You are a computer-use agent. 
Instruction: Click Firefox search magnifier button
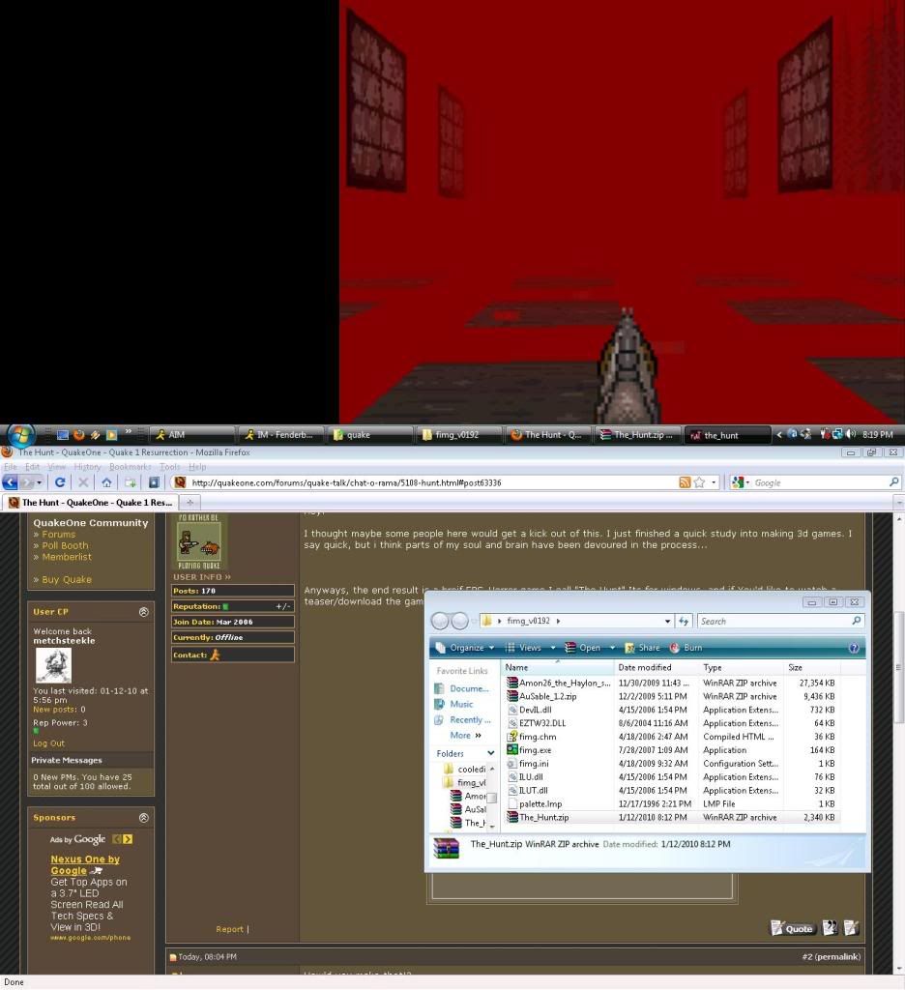[x=893, y=482]
